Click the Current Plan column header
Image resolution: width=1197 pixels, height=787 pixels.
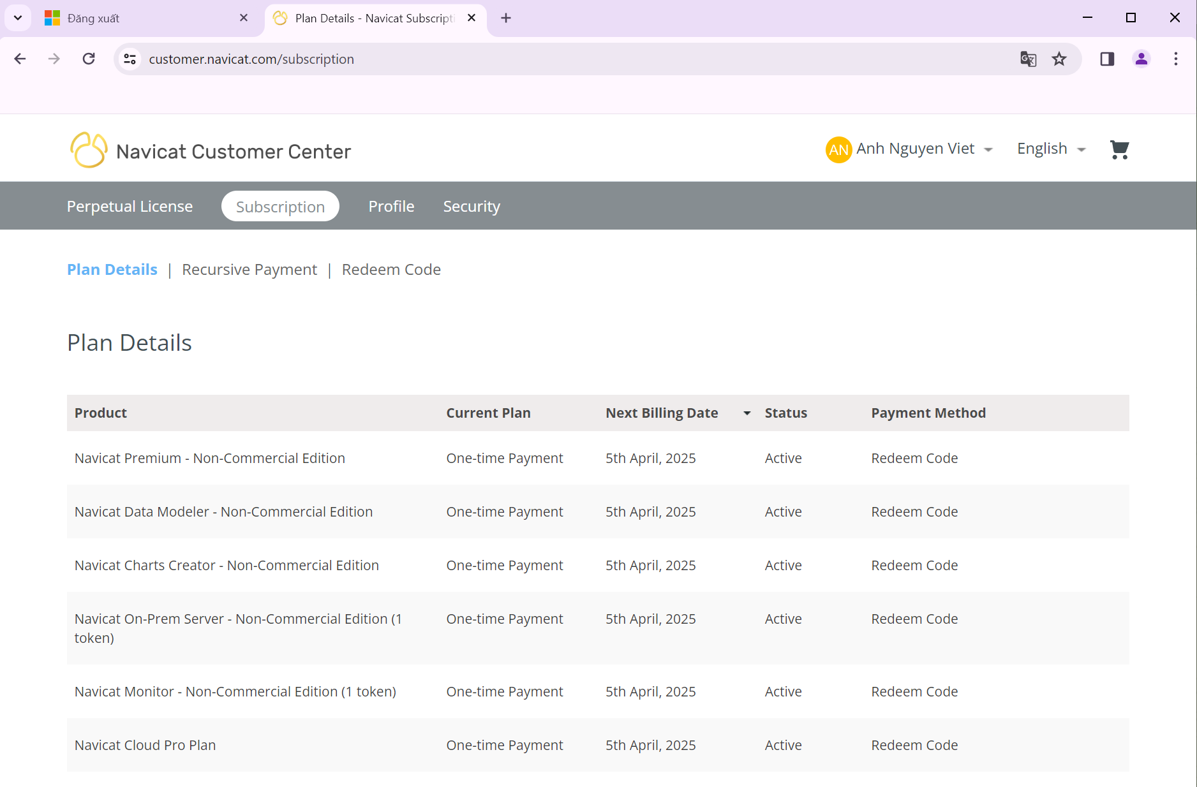488,413
